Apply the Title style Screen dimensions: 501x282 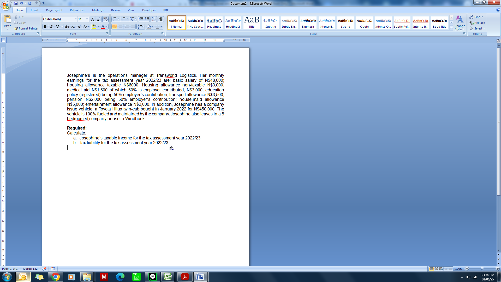click(252, 23)
